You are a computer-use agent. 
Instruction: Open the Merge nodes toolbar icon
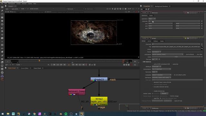(x=2, y=31)
